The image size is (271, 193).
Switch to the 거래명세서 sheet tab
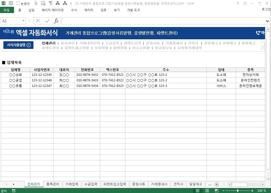tap(159, 184)
